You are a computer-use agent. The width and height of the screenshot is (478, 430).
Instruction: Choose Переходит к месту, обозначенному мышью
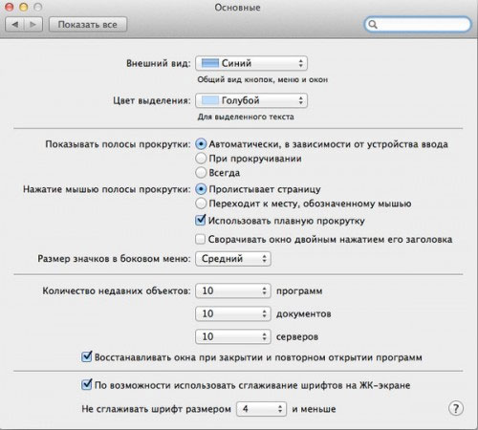point(201,204)
